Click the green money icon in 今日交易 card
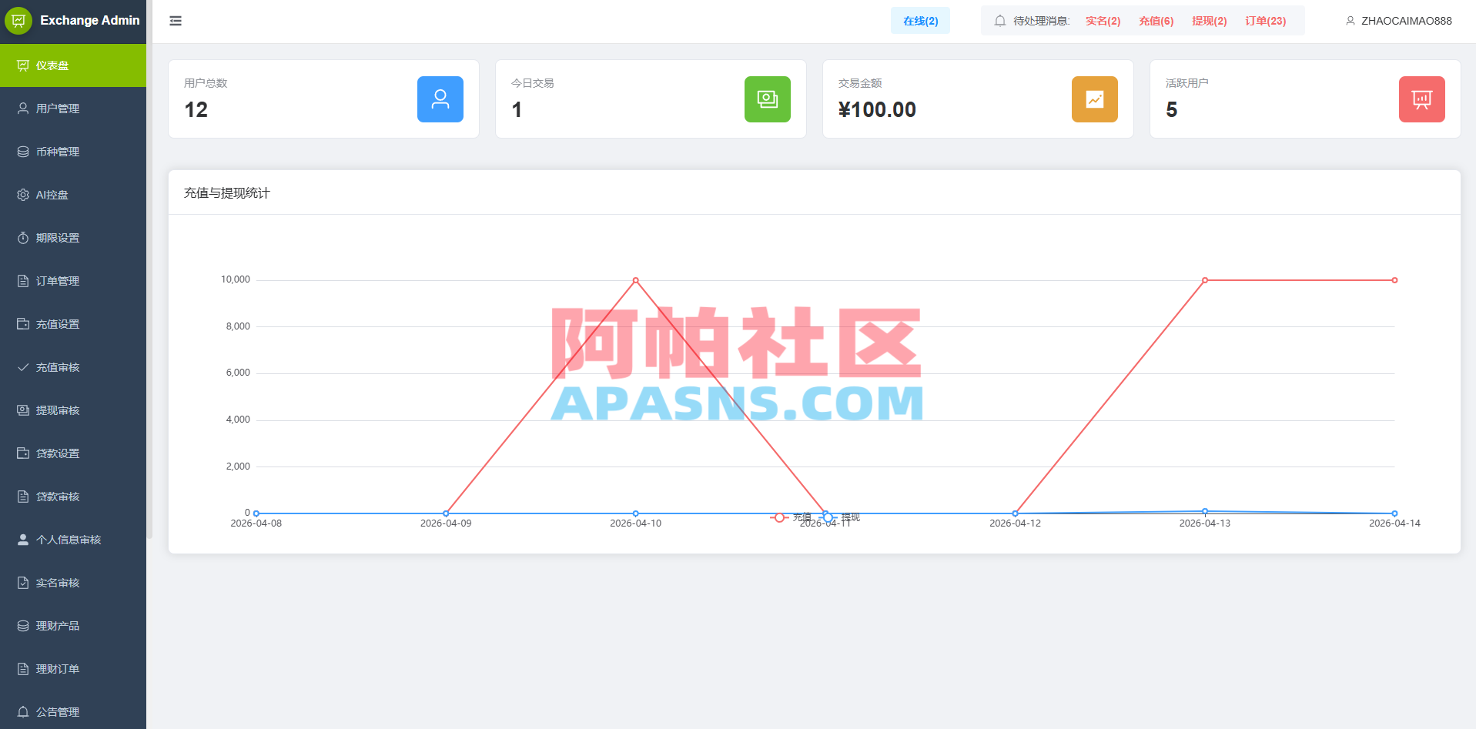1476x729 pixels. [768, 99]
